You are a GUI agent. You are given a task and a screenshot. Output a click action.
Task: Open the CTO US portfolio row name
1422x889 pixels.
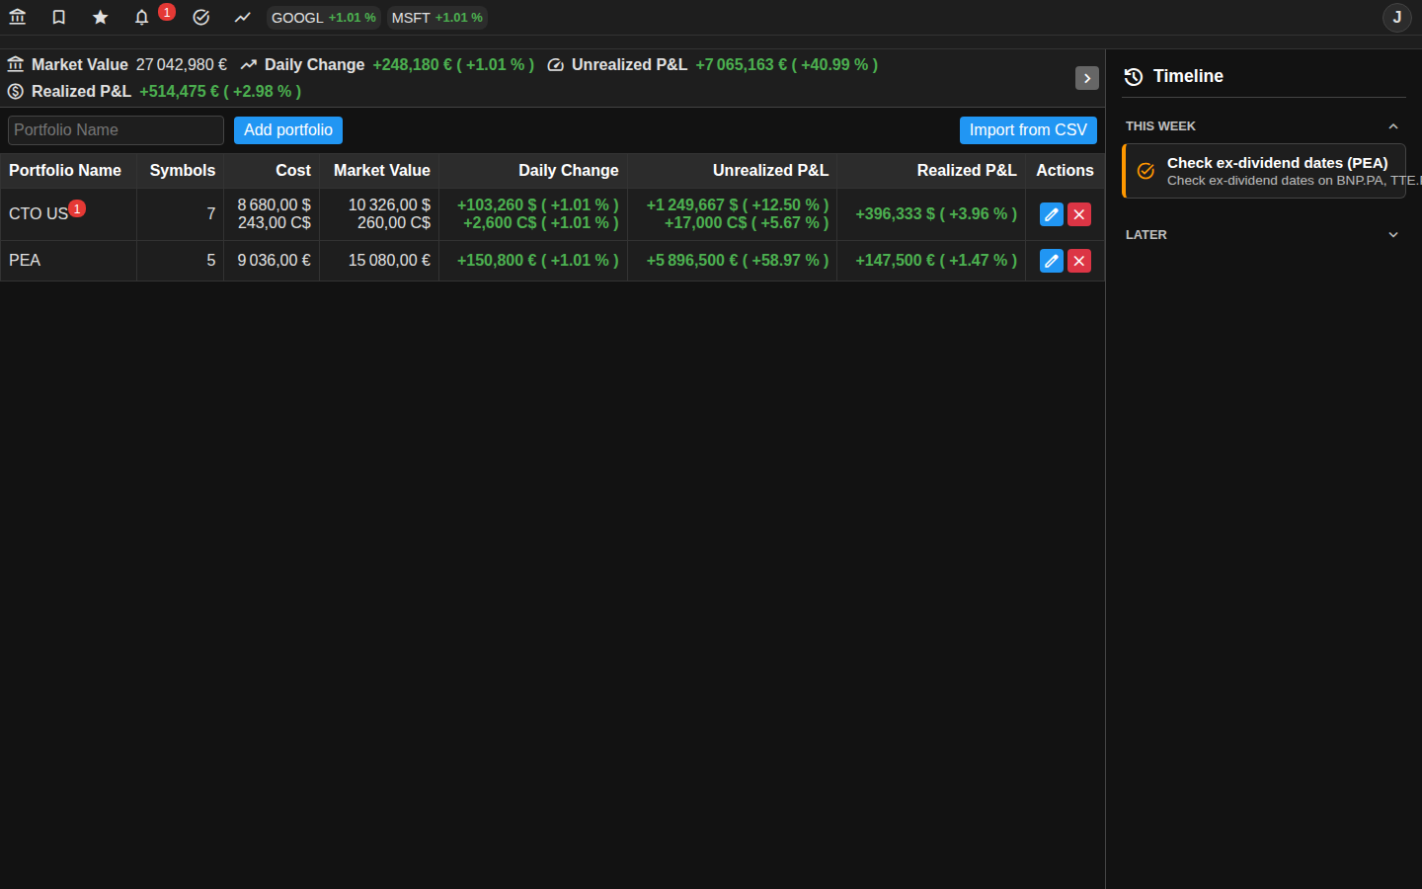click(39, 214)
